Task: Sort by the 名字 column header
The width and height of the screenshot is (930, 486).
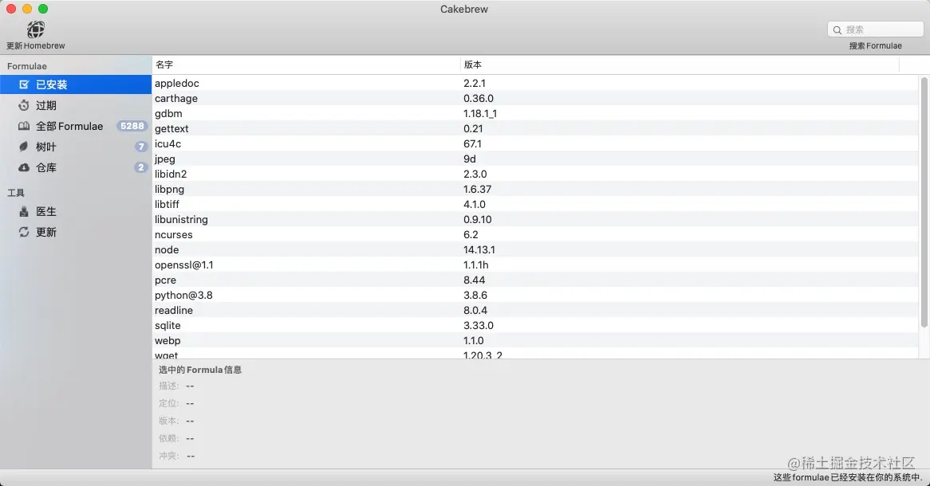Action: pos(306,65)
